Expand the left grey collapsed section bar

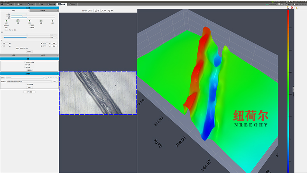[15, 55]
